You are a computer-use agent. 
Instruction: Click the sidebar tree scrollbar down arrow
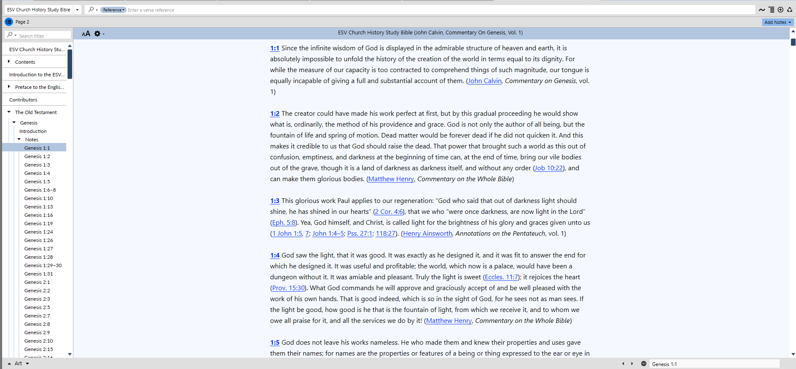coord(70,354)
